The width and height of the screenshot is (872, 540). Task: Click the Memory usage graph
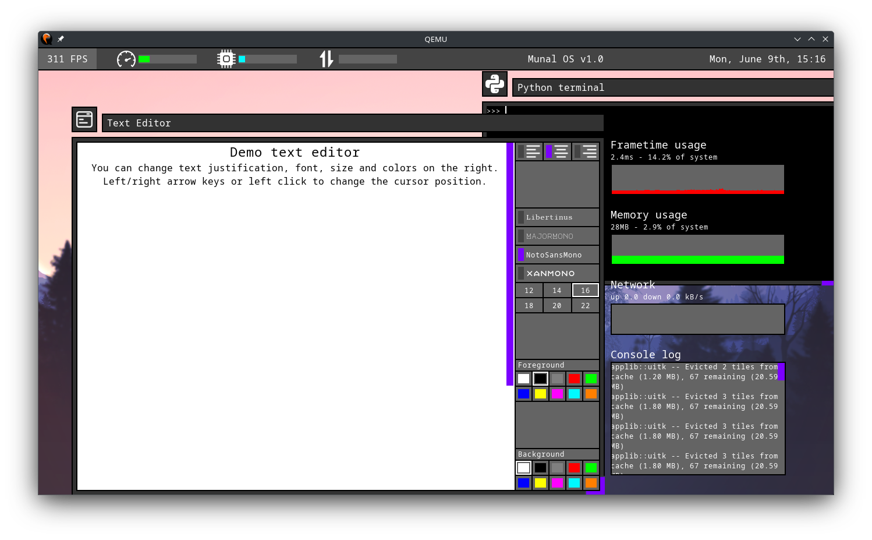point(698,249)
